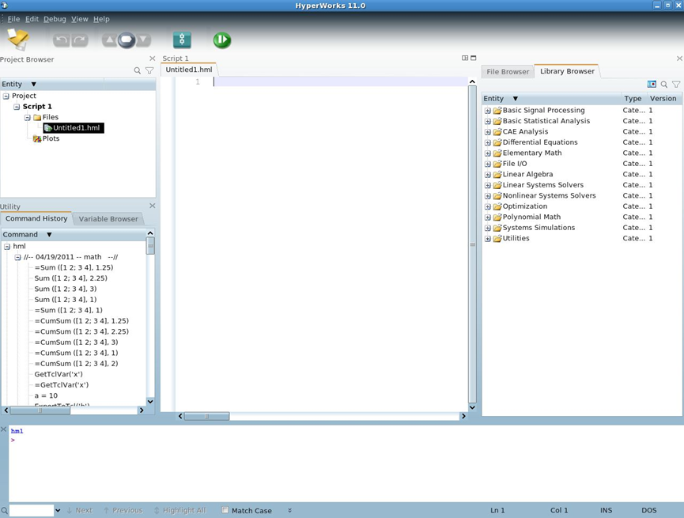This screenshot has width=684, height=518.
Task: Click the hml console prompt line
Action: [x=13, y=440]
